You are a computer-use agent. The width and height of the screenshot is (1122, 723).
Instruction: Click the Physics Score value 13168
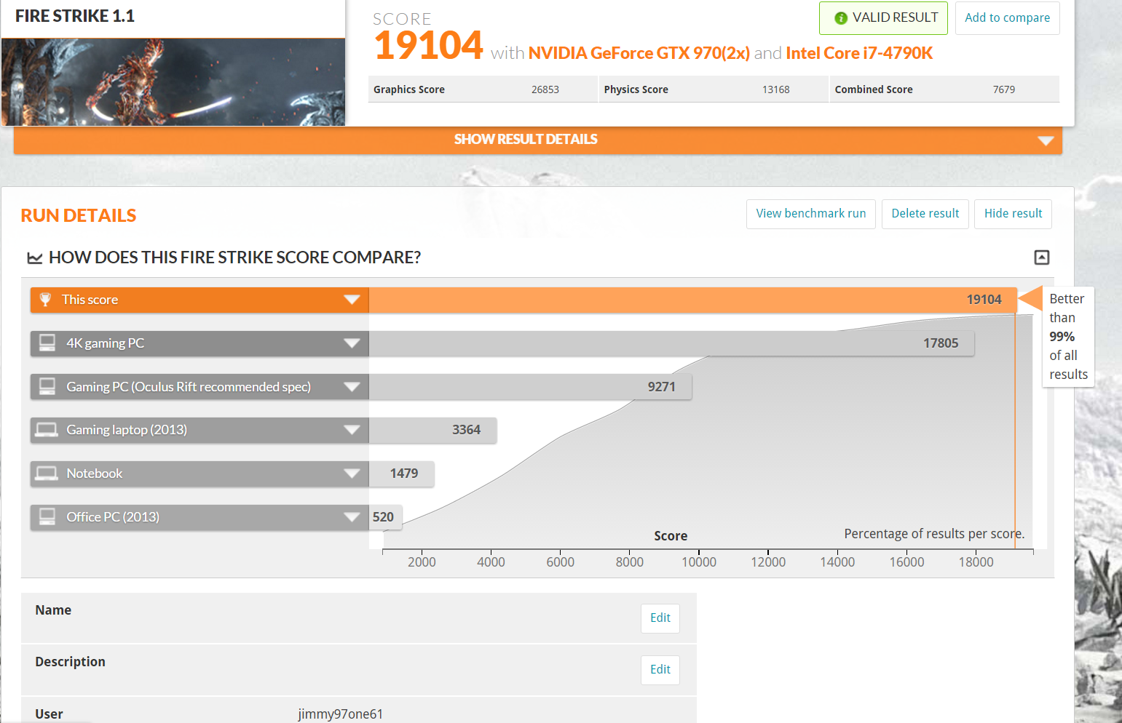[x=776, y=89]
